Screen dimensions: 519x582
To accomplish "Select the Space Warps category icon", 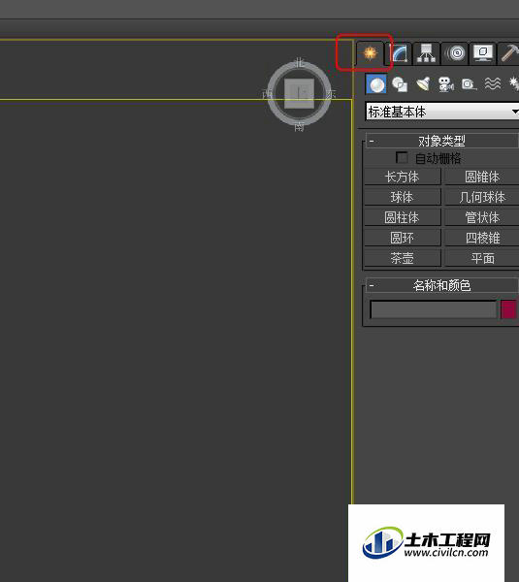I will (x=492, y=84).
